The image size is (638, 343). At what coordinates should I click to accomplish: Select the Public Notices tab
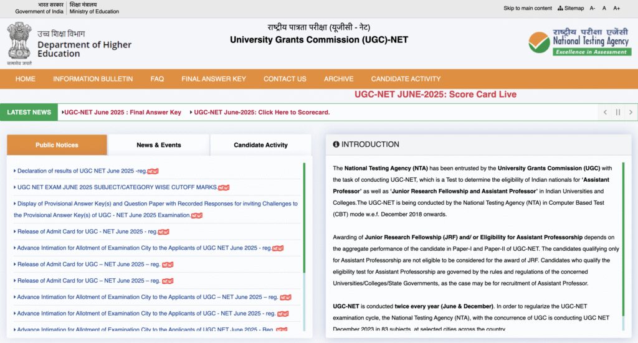[x=57, y=145]
